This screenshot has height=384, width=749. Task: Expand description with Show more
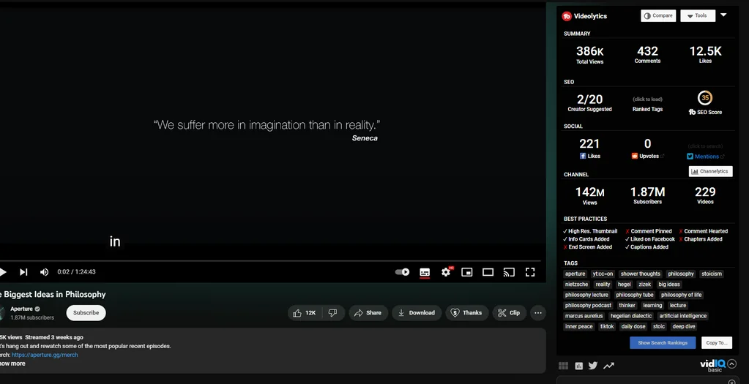tap(12, 364)
